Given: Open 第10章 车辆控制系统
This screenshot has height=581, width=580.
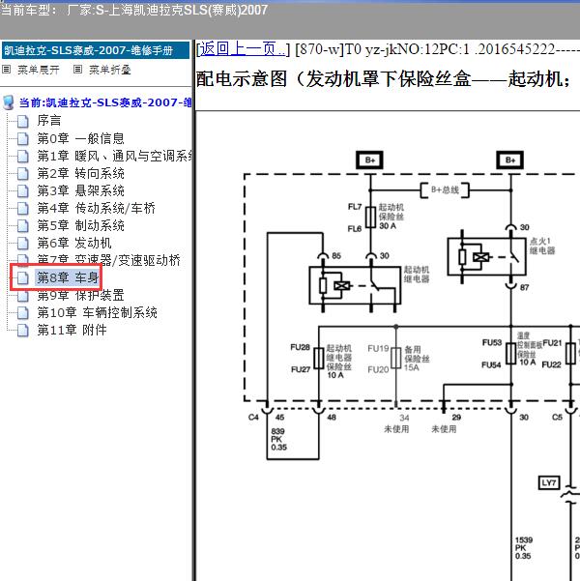Looking at the screenshot, I should (97, 312).
